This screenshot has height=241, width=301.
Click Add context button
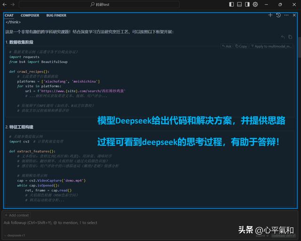click(x=16, y=215)
